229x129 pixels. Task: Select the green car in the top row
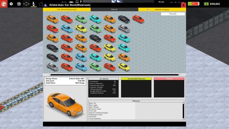pyautogui.click(x=81, y=19)
